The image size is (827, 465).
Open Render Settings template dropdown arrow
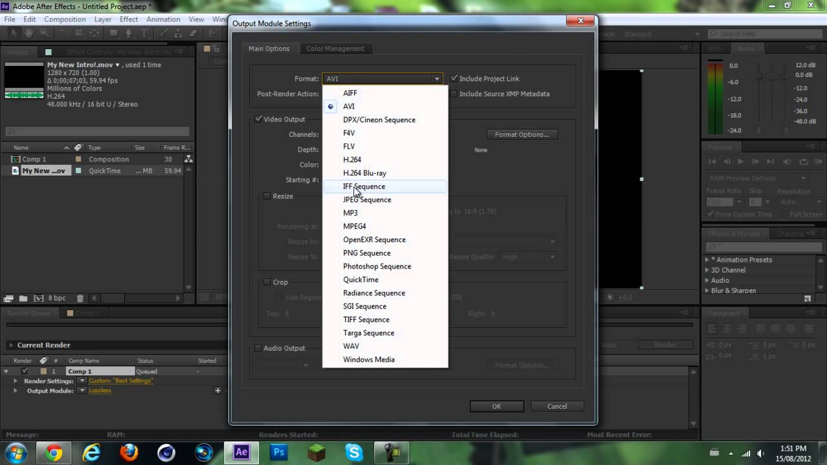pos(82,381)
